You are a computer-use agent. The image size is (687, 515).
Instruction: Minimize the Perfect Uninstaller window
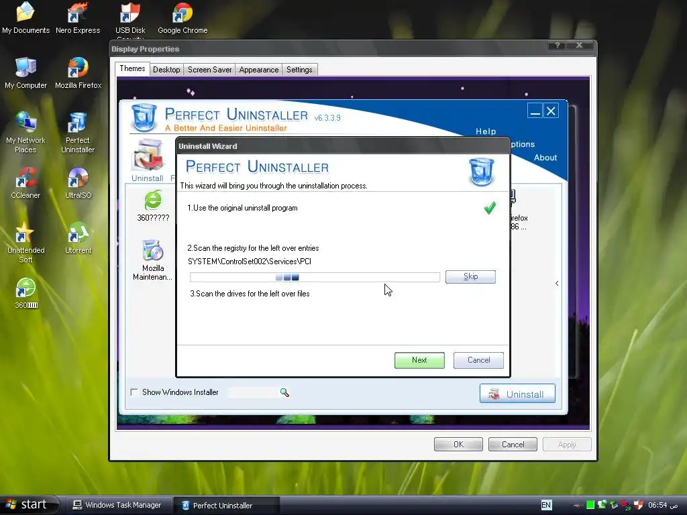point(535,111)
